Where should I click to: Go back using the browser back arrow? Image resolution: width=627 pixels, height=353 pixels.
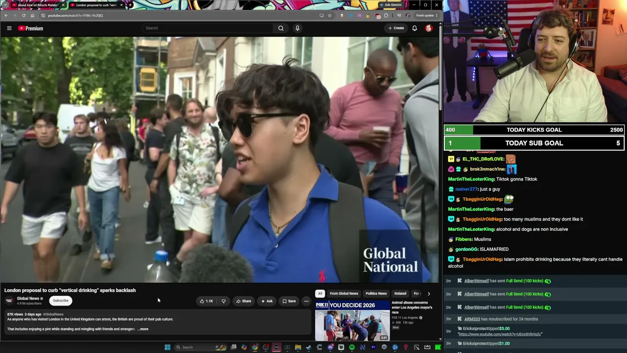tap(6, 15)
